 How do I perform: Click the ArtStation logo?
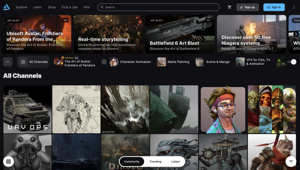pos(6,7)
